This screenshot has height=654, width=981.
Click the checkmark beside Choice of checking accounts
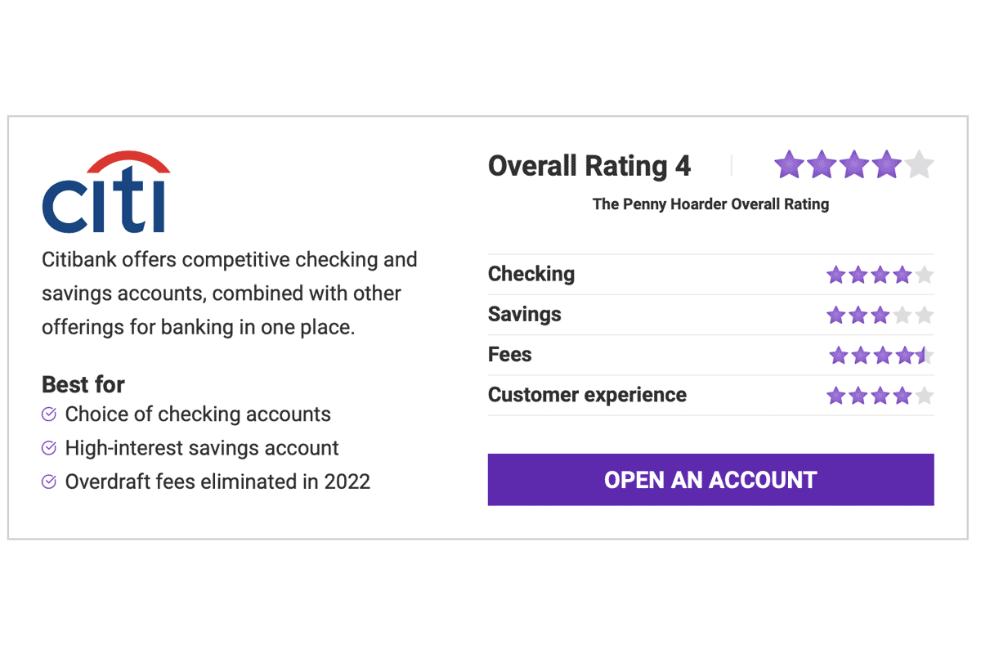coord(49,414)
